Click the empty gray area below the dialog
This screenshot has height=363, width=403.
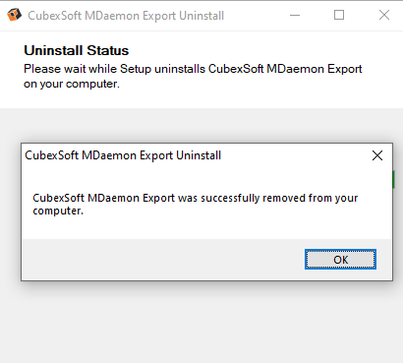point(201,322)
